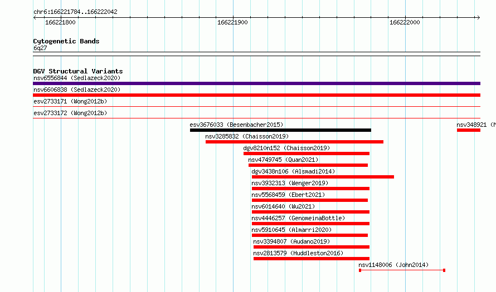Click the red nsv6014640 variant bar
Screen dimensions: 496x292
point(310,212)
